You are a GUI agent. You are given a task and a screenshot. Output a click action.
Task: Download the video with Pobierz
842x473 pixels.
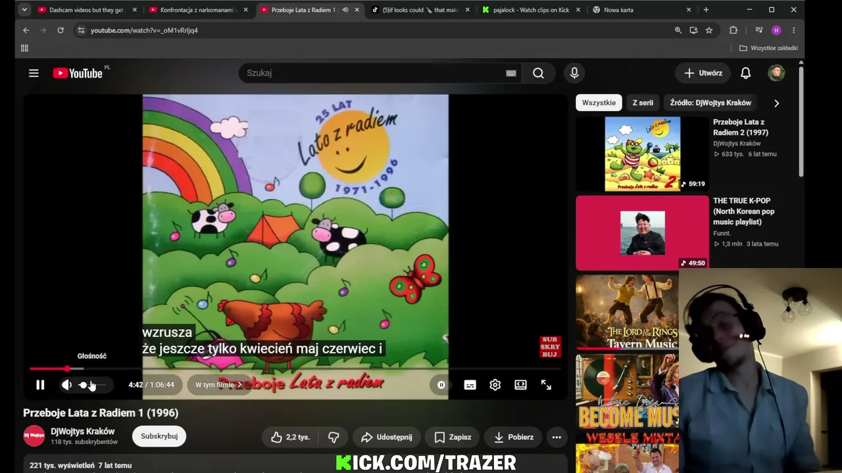[x=514, y=437]
